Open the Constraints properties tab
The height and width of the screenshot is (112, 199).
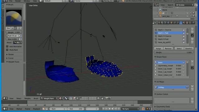pos(174,23)
